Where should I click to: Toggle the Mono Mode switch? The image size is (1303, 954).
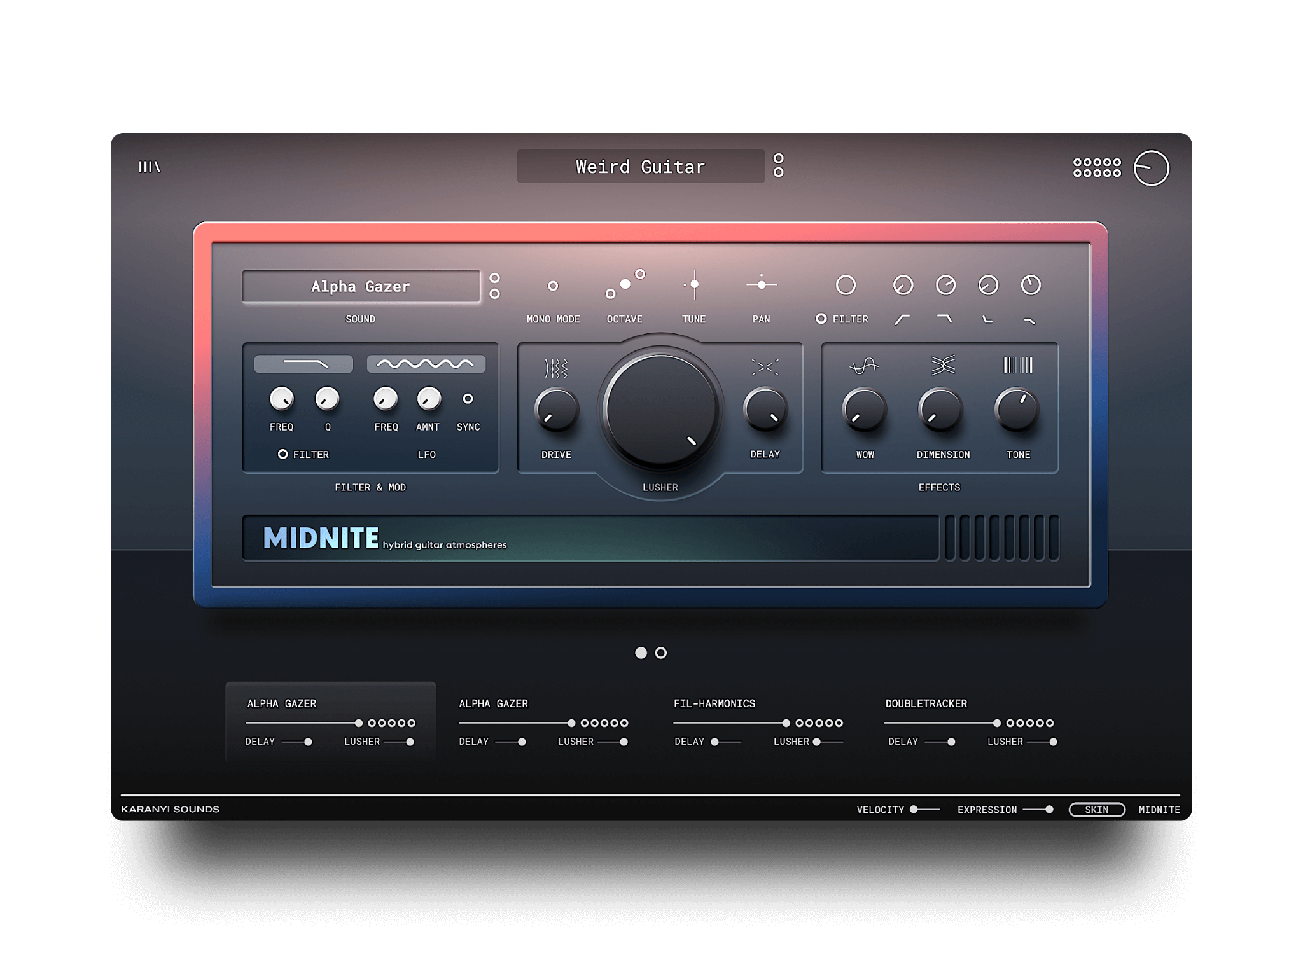point(553,286)
